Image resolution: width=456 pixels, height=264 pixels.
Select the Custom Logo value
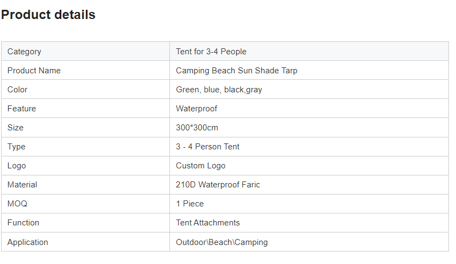point(200,166)
